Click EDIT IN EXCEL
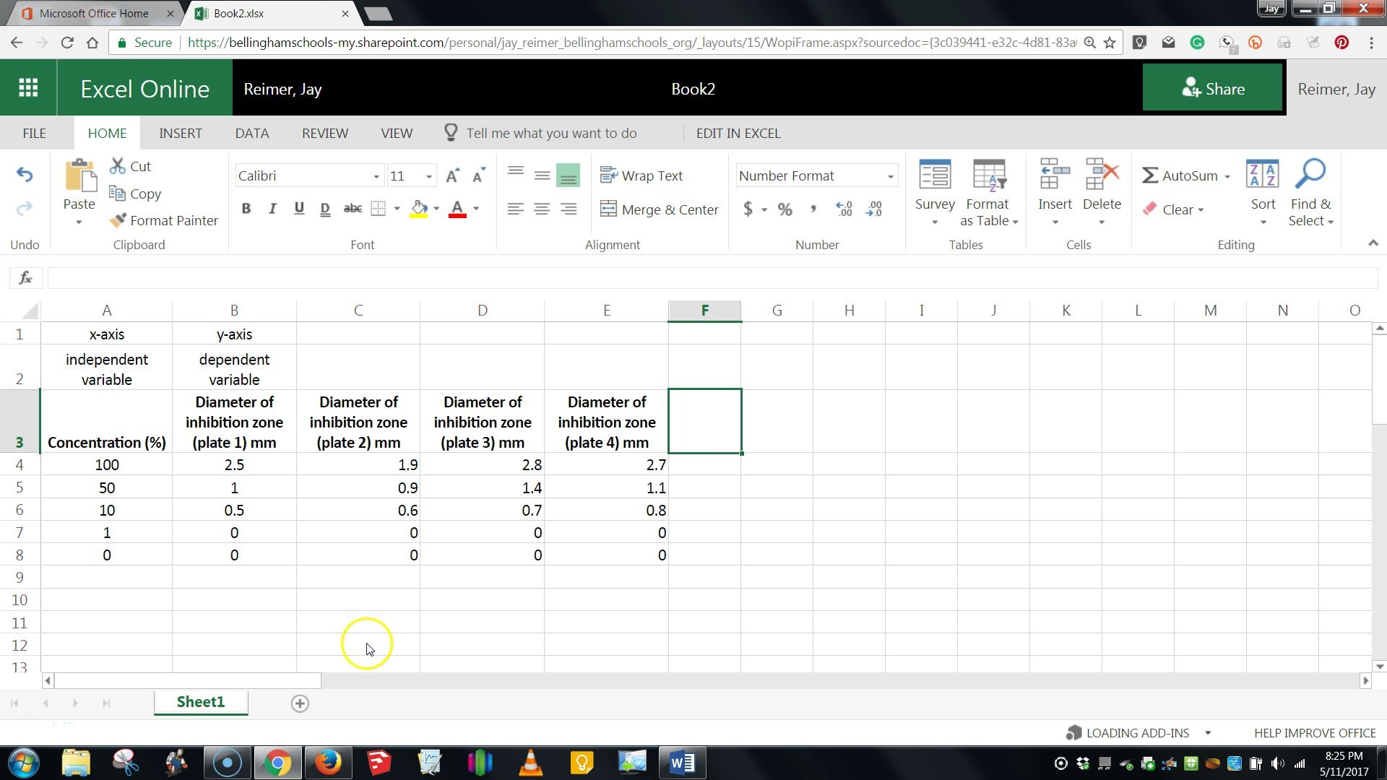The width and height of the screenshot is (1387, 780). pyautogui.click(x=738, y=133)
